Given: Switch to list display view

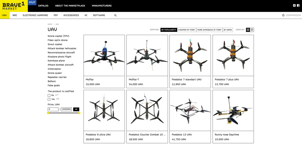Looking at the screenshot, I should pos(252,30).
